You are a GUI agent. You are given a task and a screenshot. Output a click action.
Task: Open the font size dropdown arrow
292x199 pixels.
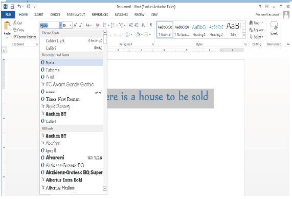71,25
